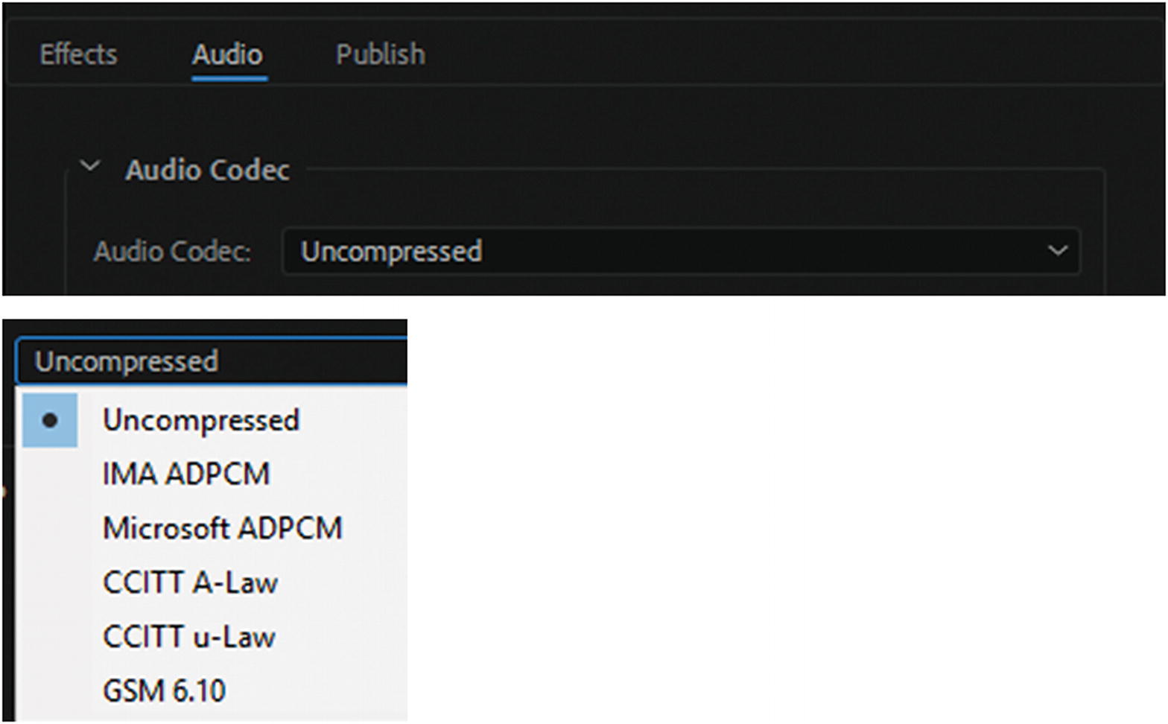This screenshot has height=724, width=1168.
Task: Choose Microsoft ADPCM from the list
Action: coord(222,529)
